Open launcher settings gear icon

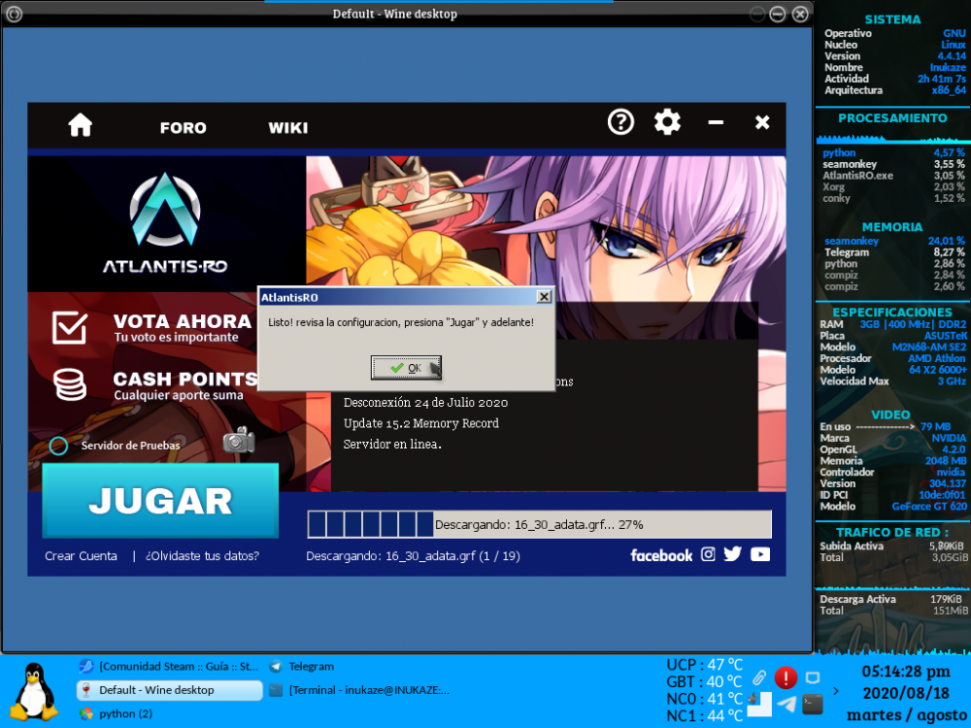tap(667, 122)
